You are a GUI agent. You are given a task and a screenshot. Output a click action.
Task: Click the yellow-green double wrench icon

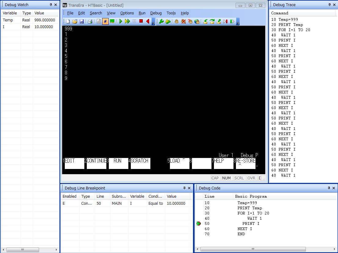tap(168, 21)
